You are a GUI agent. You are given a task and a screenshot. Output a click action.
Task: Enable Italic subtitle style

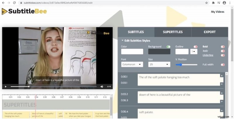tap(223, 51)
